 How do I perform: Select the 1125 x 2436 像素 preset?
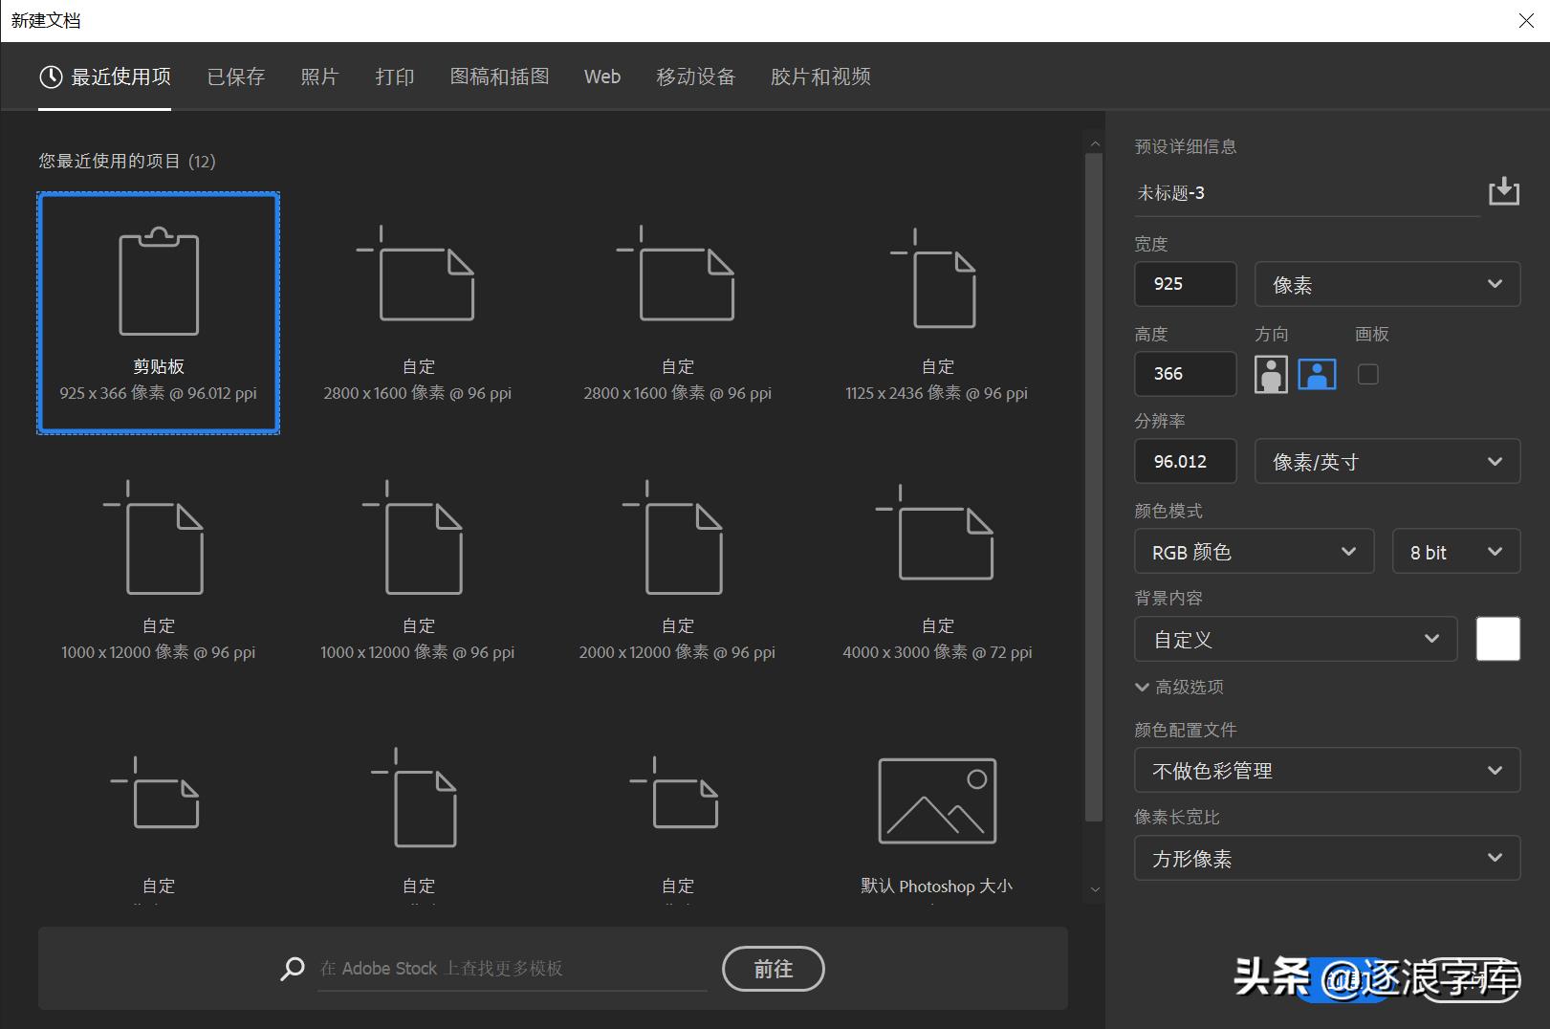(x=936, y=277)
